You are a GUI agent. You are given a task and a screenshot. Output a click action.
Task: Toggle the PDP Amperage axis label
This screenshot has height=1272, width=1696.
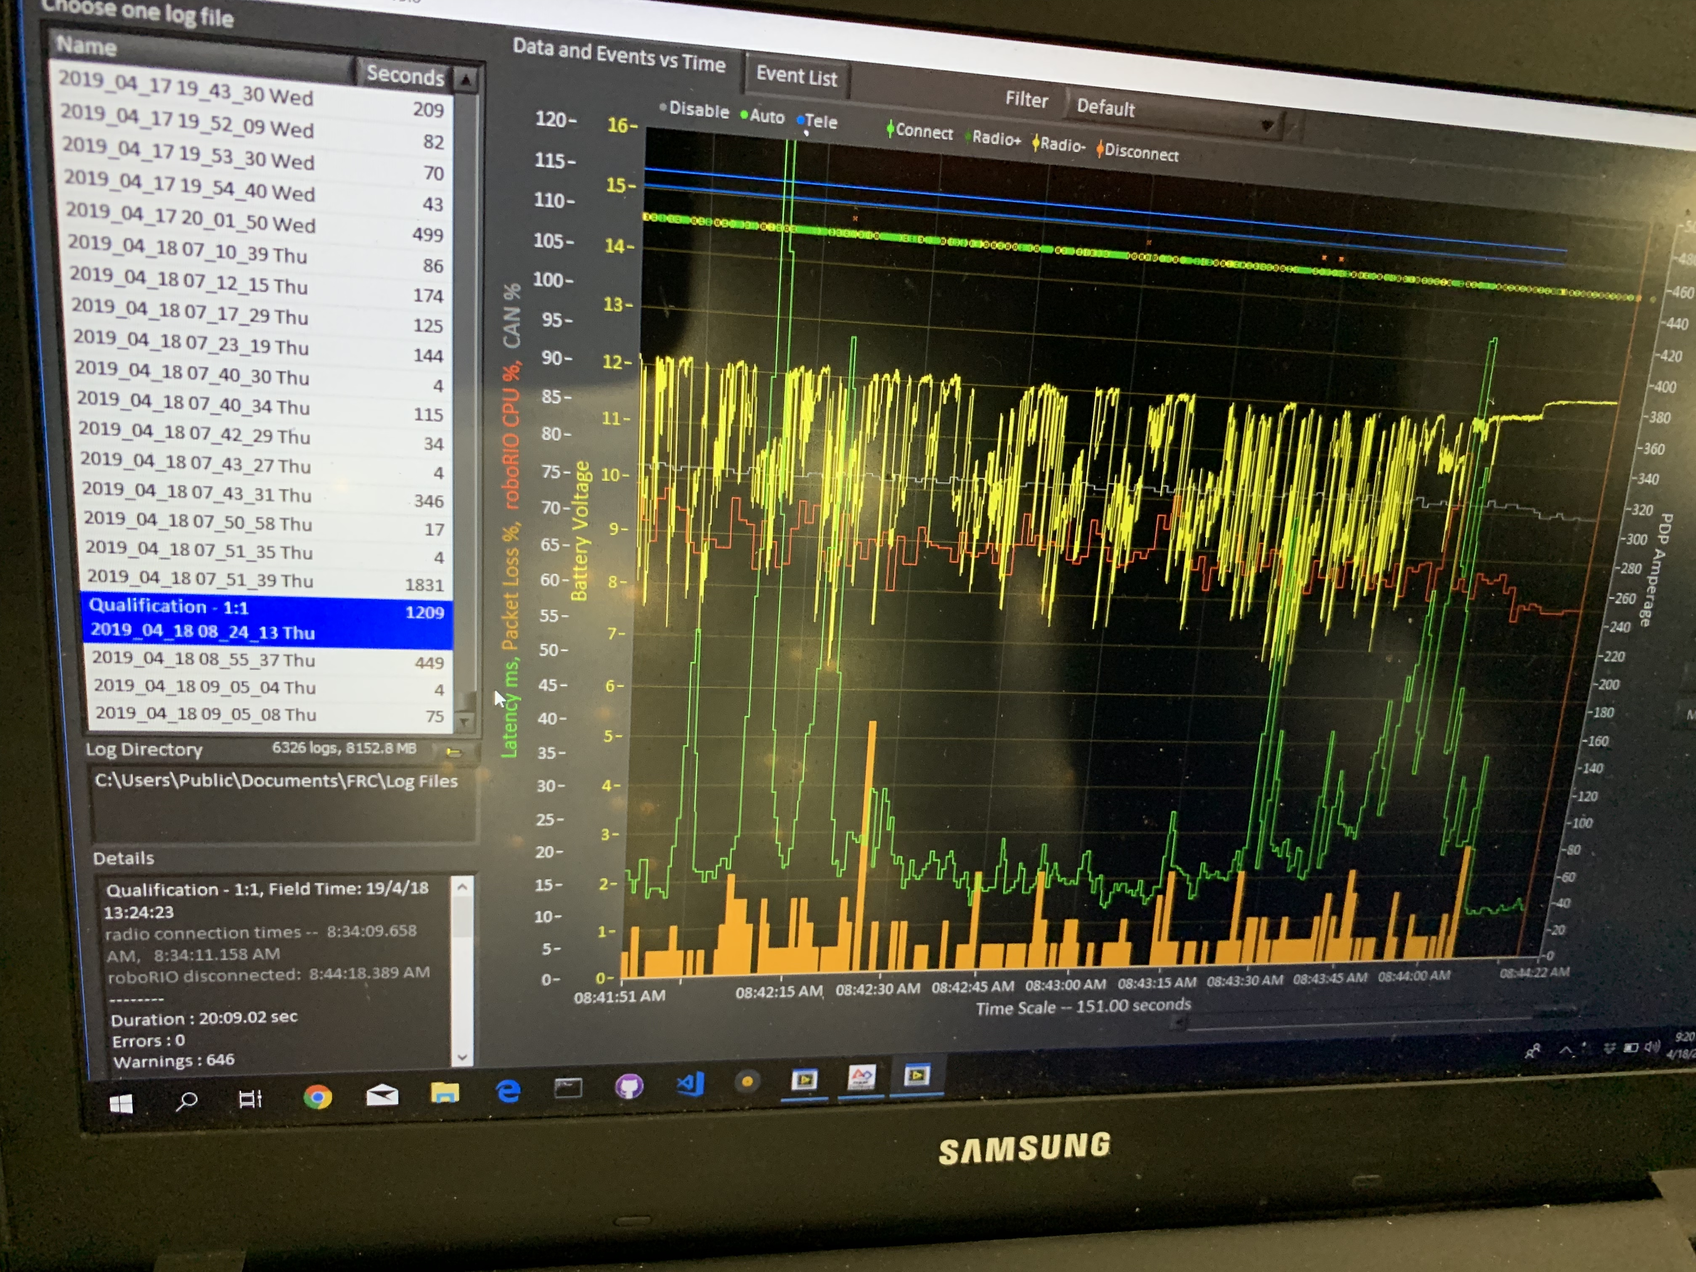(1655, 570)
